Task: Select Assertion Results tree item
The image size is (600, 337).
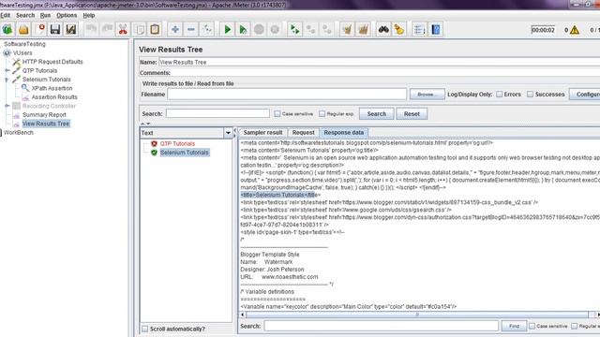Action: pyautogui.click(x=54, y=97)
